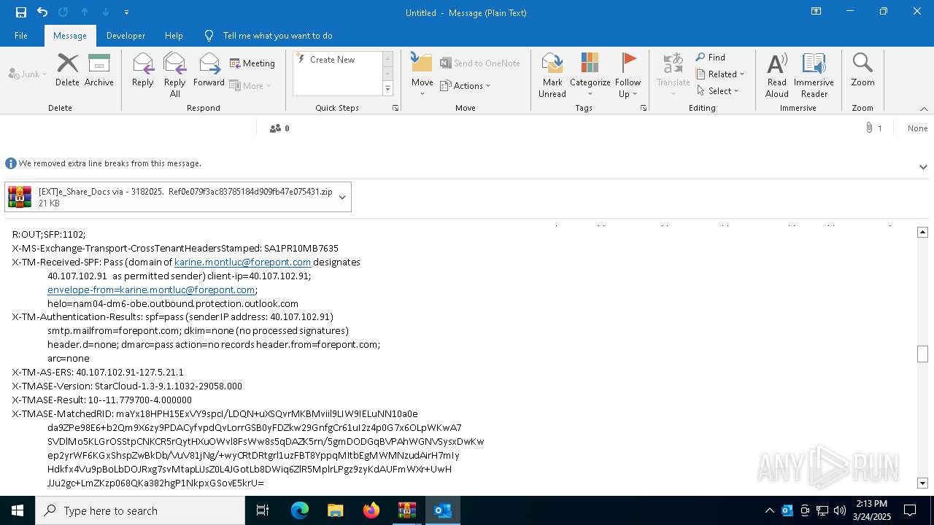Image resolution: width=934 pixels, height=525 pixels.
Task: Show hidden system tray icons
Action: tap(769, 510)
